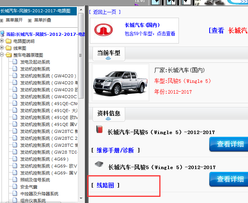Click the 菜单展开 menu text

click(x=14, y=20)
